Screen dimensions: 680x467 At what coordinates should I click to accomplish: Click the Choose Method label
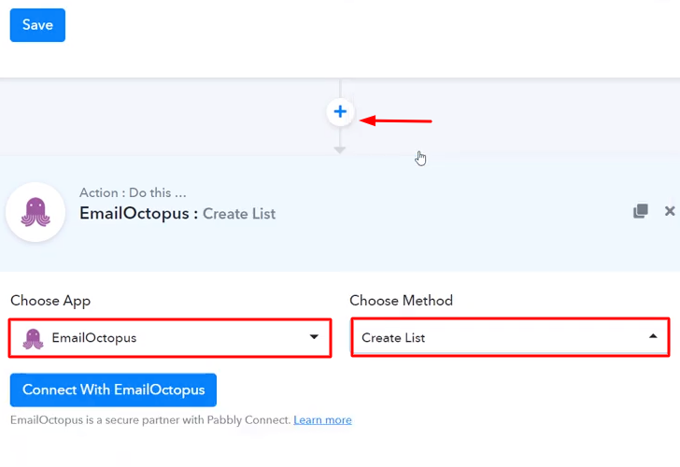(x=401, y=301)
